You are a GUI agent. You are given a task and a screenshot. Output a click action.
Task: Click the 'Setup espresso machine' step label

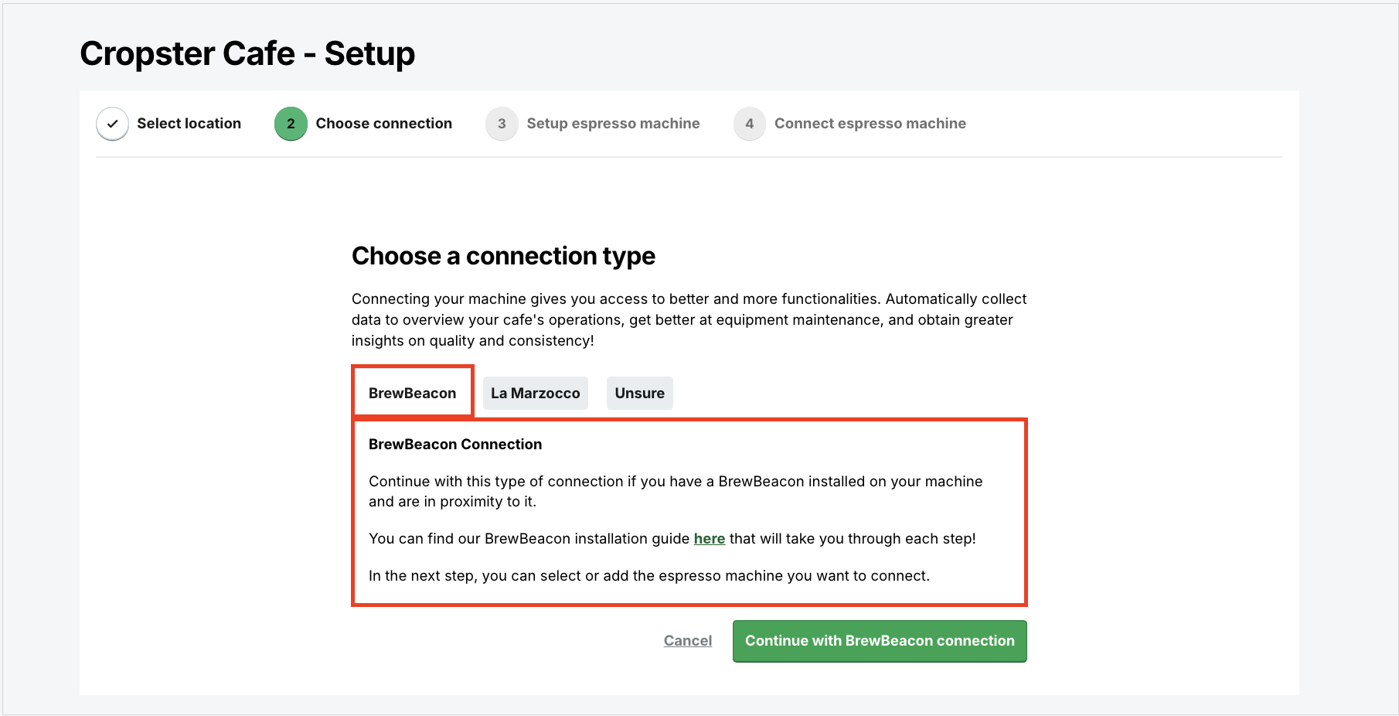[613, 124]
